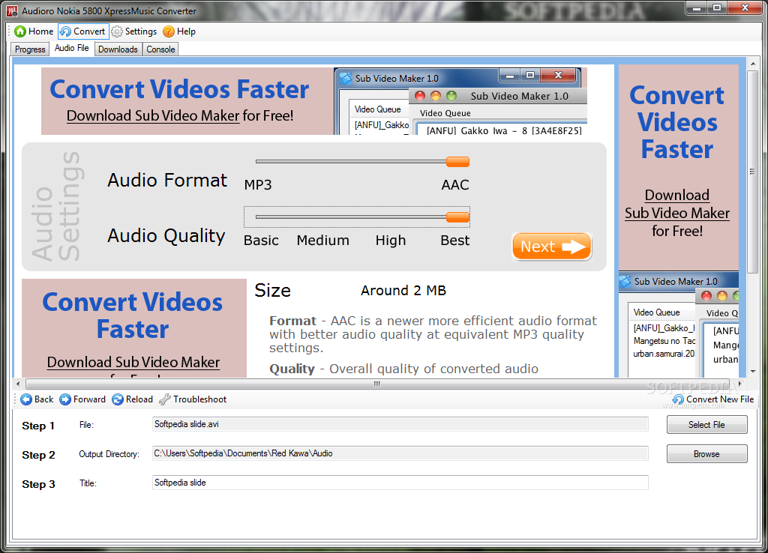Screen dimensions: 768x553
Task: Click the Home toolbar icon
Action: click(20, 31)
